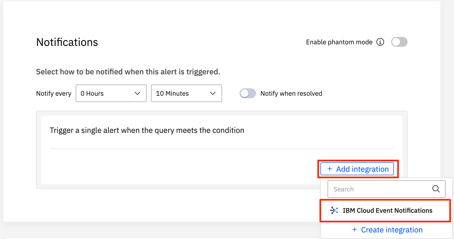Enable phantom mode toggle
The image size is (454, 239).
[399, 42]
